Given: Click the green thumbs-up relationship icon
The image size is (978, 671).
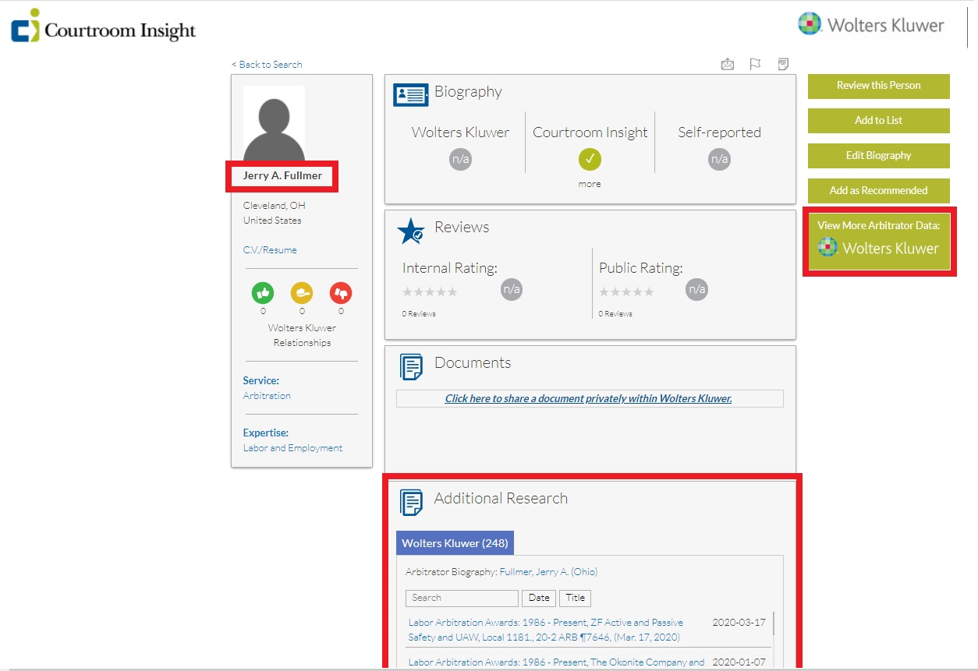Looking at the screenshot, I should pos(263,294).
